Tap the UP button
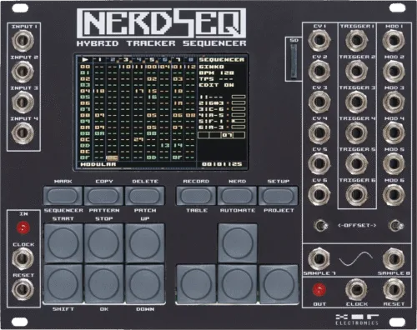 (x=145, y=242)
